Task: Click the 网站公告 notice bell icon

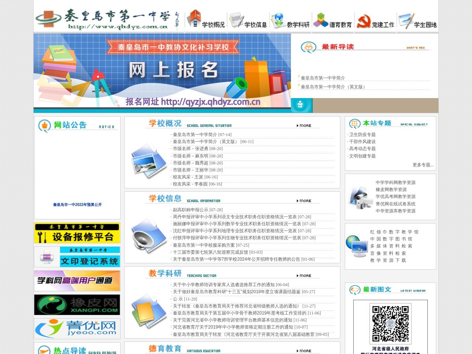Action: tap(45, 126)
